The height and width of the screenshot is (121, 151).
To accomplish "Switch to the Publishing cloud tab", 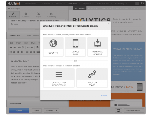I will point(51,15).
